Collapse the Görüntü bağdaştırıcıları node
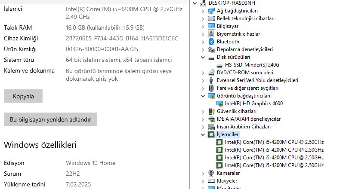 tap(203, 96)
